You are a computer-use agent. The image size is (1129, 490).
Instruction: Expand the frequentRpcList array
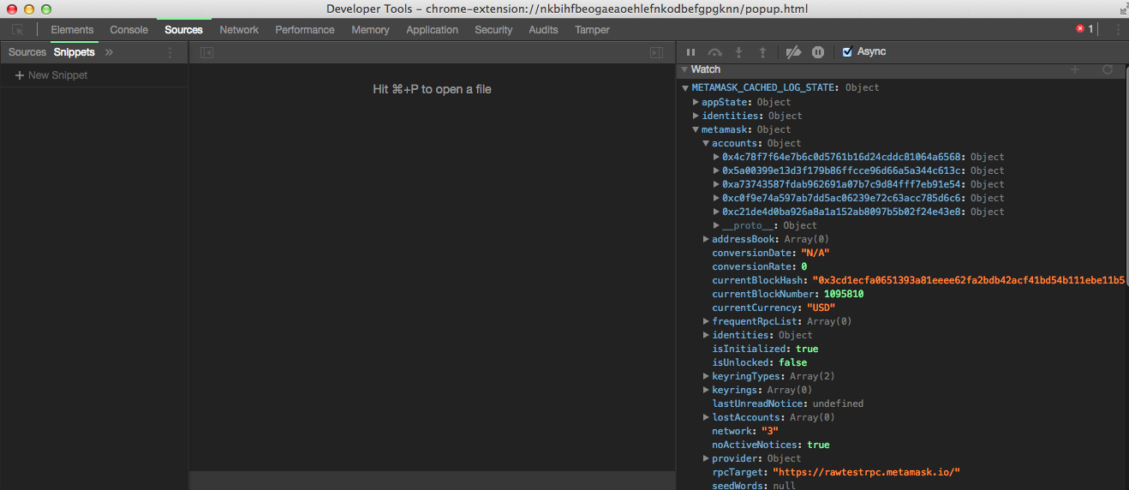point(706,321)
